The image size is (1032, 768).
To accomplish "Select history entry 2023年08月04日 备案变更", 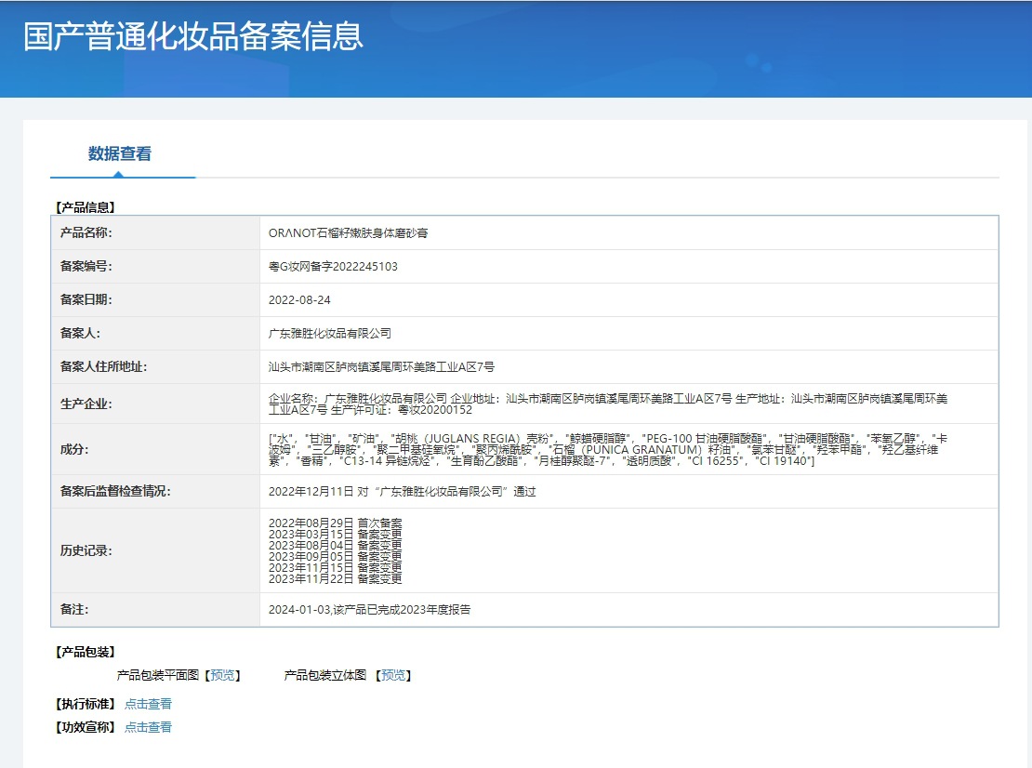I will [335, 546].
